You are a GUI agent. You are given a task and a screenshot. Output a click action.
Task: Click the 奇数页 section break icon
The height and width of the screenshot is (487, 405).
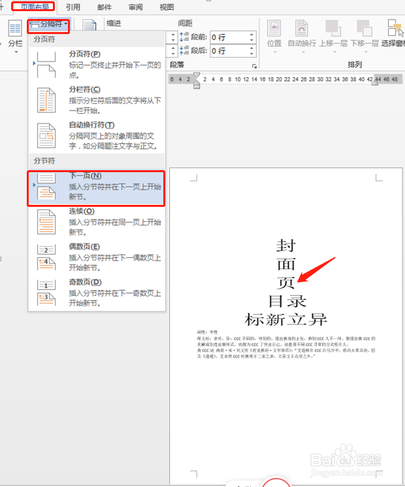pos(46,293)
